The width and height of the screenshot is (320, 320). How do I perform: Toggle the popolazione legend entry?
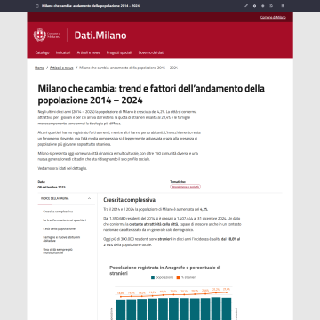point(162,277)
